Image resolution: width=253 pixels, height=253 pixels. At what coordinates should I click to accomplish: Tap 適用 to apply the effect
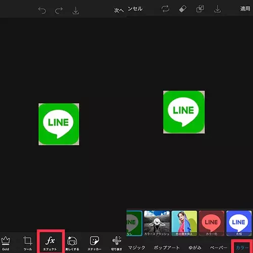pos(245,9)
